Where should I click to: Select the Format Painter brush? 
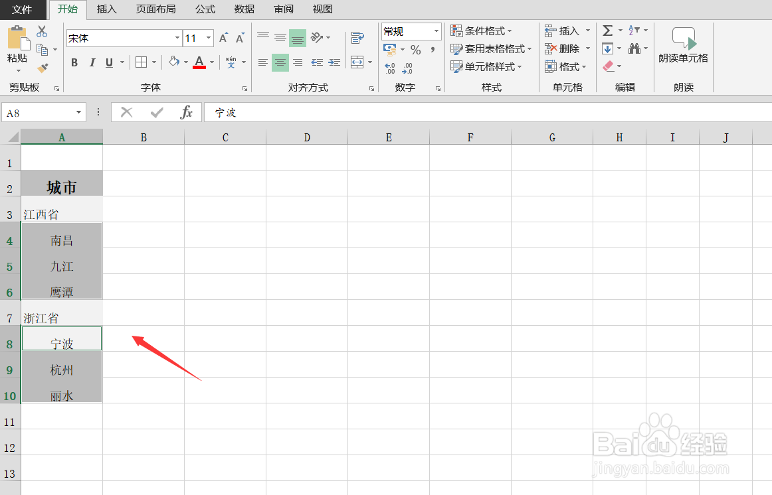click(43, 68)
